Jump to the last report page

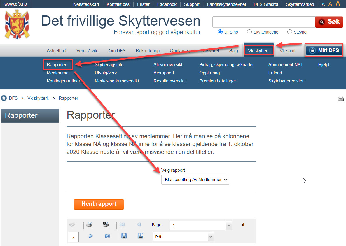[107, 236]
